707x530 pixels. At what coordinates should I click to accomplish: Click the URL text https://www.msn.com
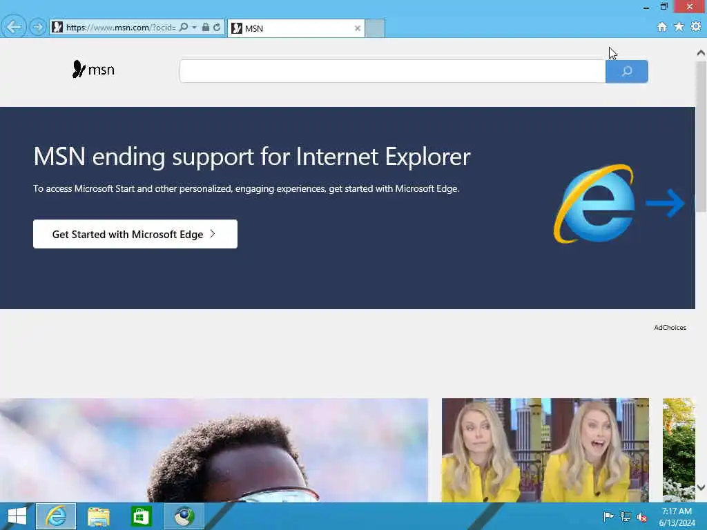point(107,28)
